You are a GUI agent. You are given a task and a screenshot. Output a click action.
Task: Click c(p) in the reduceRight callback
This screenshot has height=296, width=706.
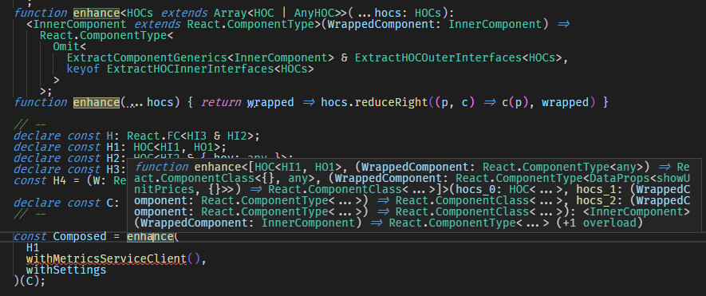515,102
